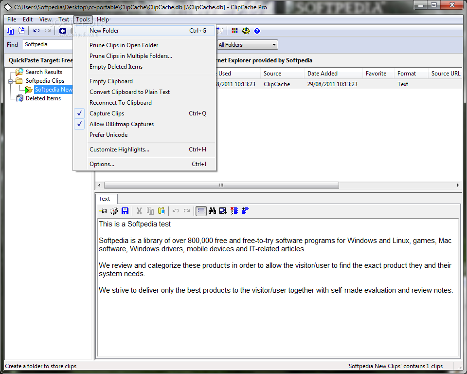Click the blue back arrow button
Viewport: 467px width, 374px height.
click(63, 31)
